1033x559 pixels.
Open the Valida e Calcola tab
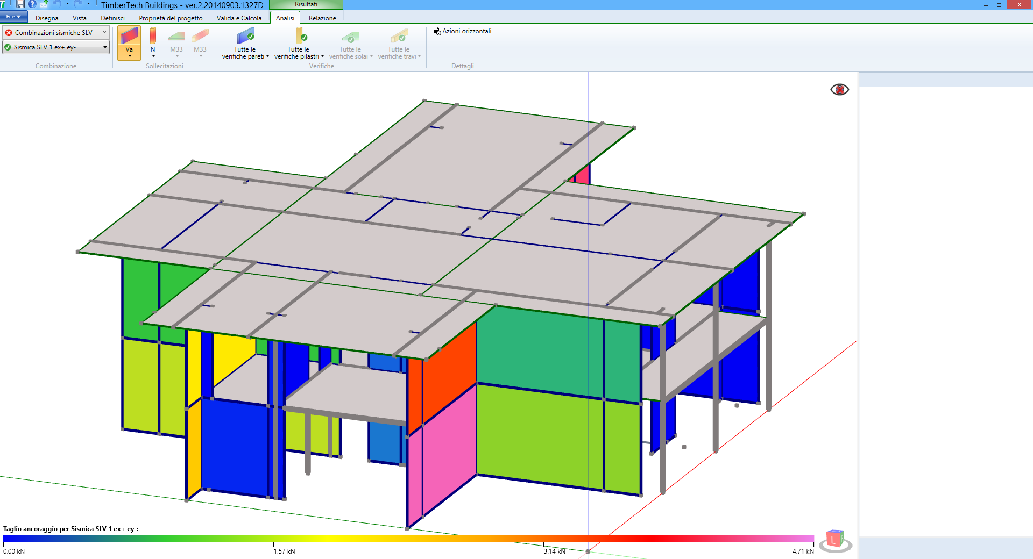click(239, 18)
